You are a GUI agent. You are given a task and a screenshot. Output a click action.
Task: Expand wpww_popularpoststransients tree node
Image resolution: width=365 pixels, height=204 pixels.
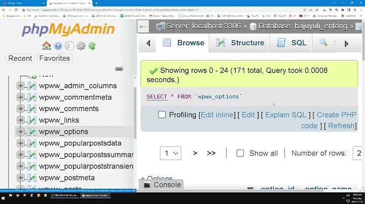[20, 166]
